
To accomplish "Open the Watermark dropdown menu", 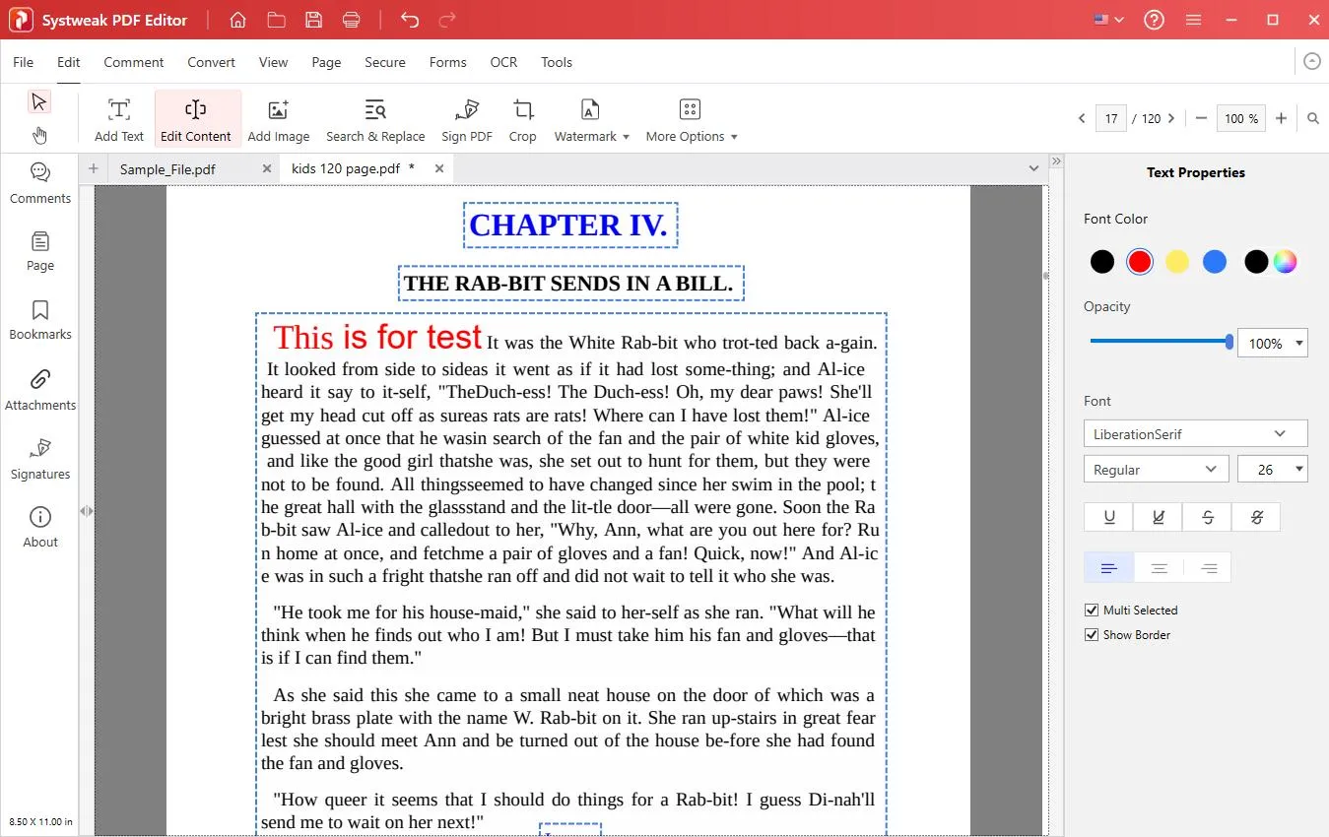I will point(591,120).
